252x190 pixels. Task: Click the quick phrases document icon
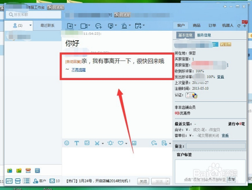164,143
